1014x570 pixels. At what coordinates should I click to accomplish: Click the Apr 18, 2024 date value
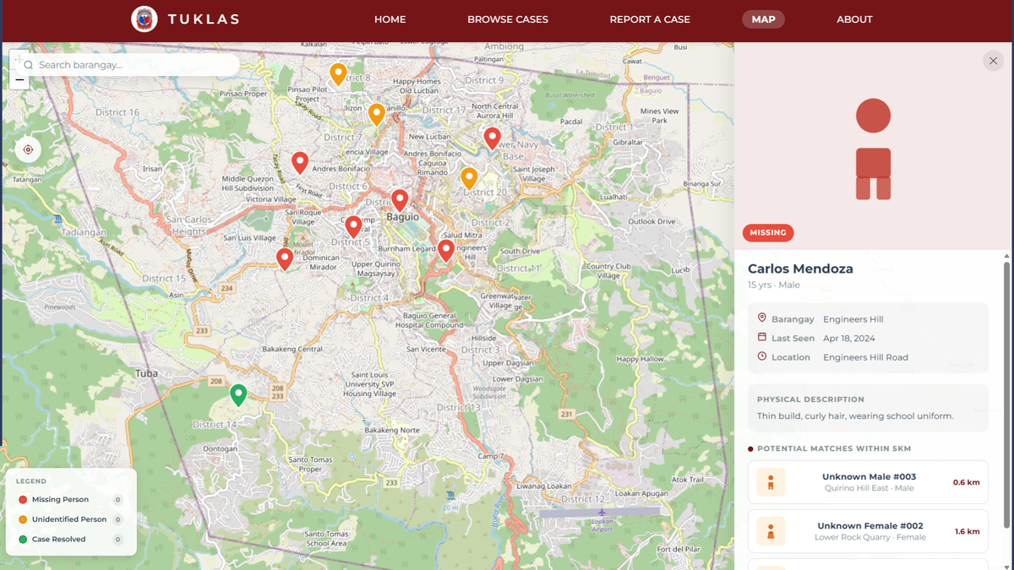point(849,338)
